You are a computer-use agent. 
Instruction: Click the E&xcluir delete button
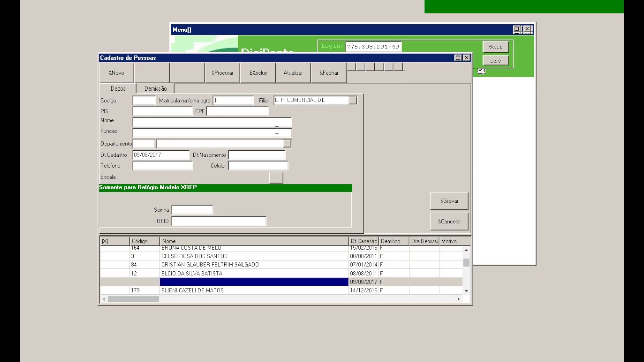(x=258, y=73)
